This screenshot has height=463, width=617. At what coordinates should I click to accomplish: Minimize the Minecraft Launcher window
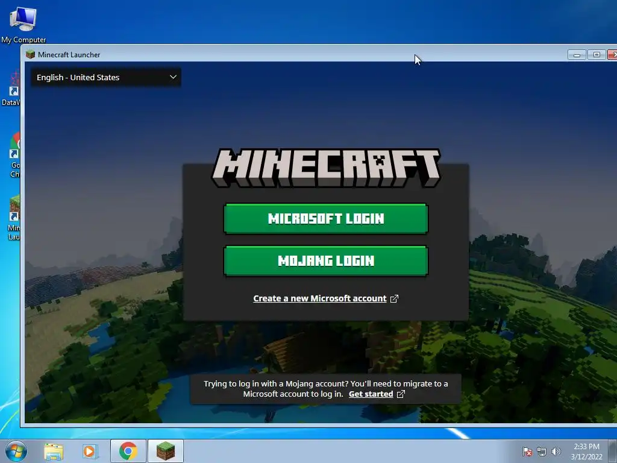point(577,54)
